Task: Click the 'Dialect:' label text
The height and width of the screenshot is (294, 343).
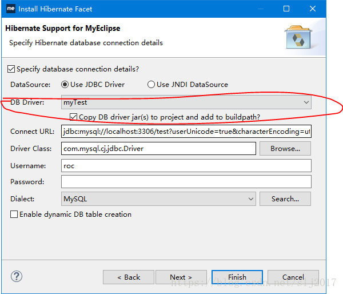Action: 22,199
